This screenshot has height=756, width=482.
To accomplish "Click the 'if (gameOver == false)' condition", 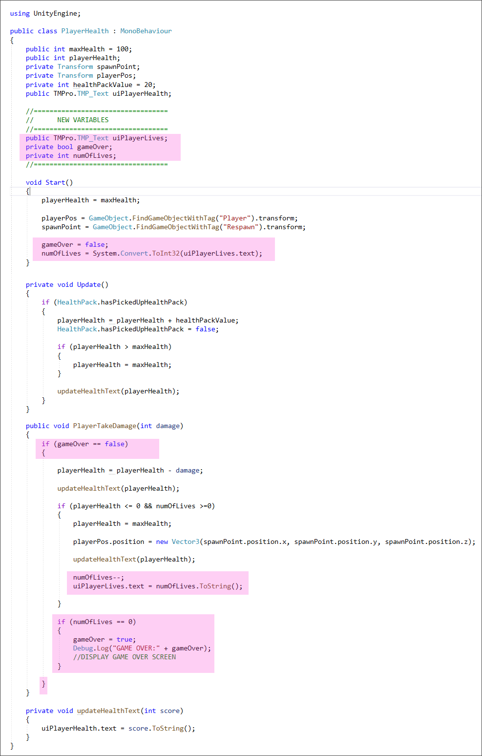I will [84, 444].
